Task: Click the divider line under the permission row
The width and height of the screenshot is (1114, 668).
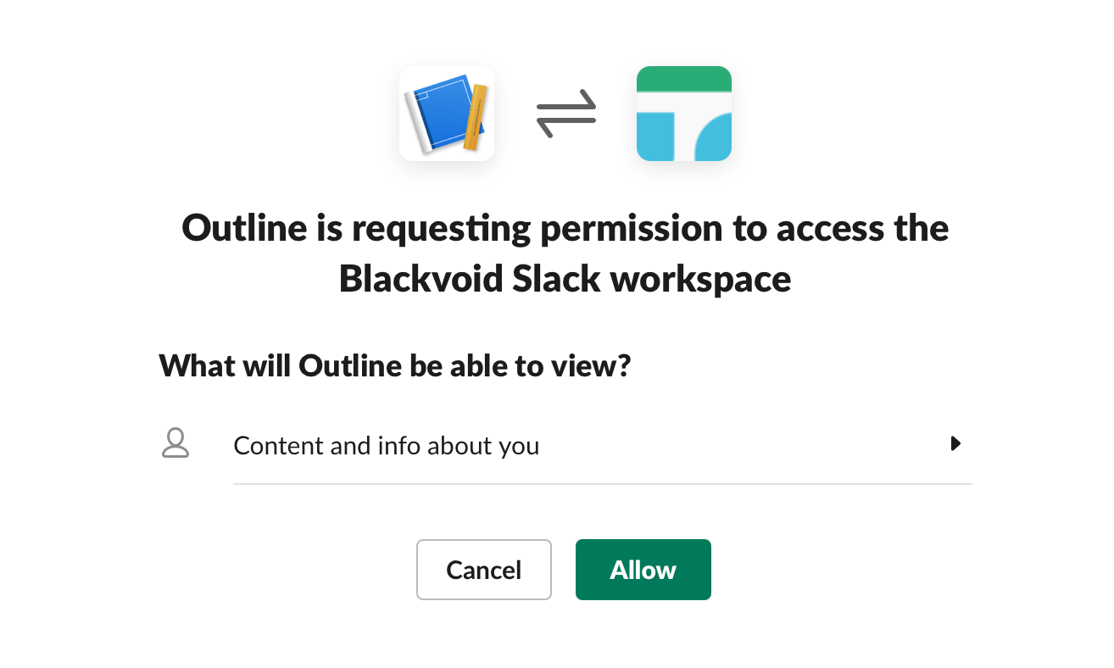Action: (602, 484)
